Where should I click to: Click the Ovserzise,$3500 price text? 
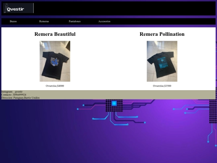point(162,86)
